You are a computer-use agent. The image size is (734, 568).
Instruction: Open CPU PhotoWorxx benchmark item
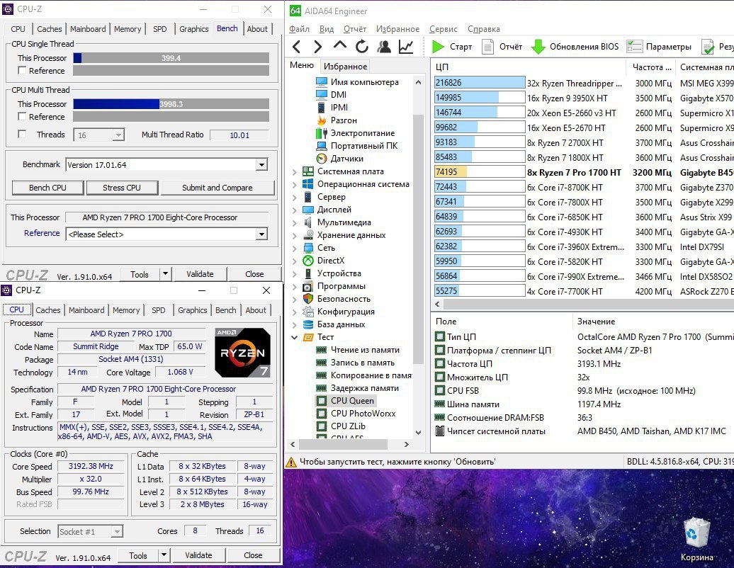coord(356,413)
